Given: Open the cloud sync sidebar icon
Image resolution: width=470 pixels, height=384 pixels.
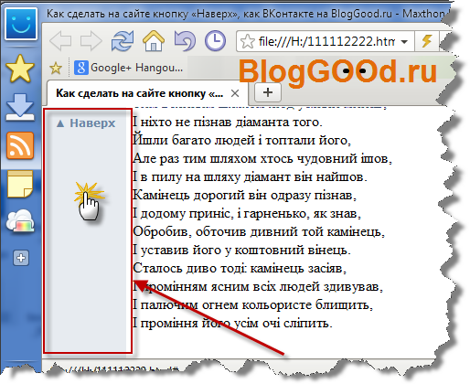Looking at the screenshot, I should coord(20,220).
